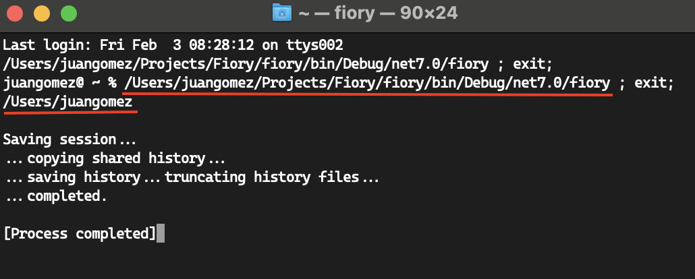The image size is (695, 279).
Task: Click the 08:28:12 login timestamp
Action: pyautogui.click(x=221, y=44)
